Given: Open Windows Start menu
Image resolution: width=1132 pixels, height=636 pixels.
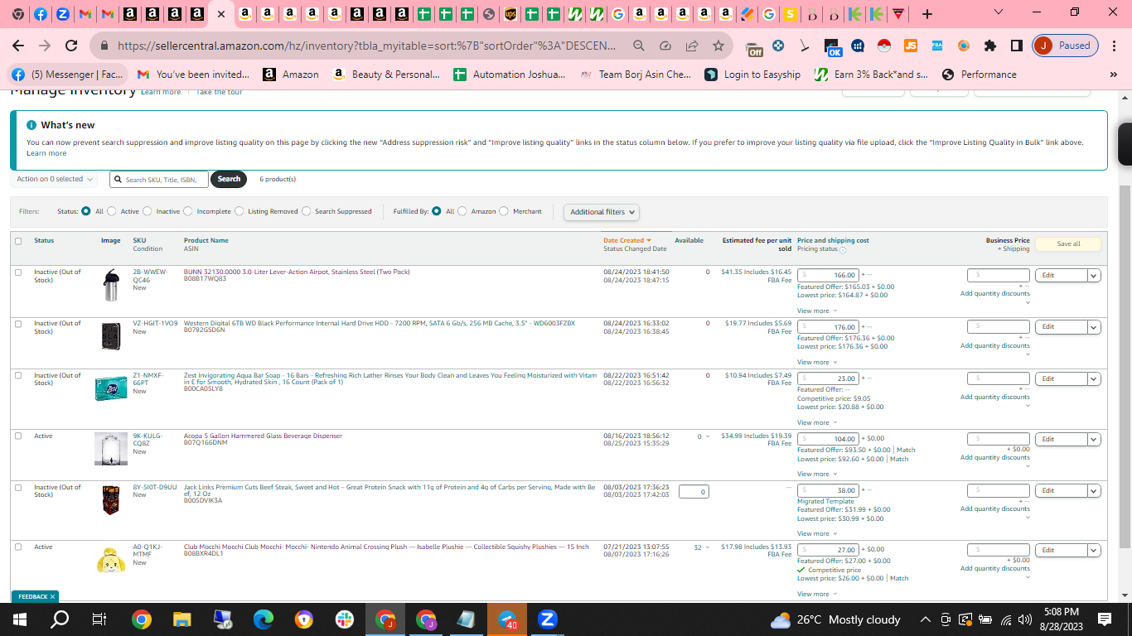Looking at the screenshot, I should (x=19, y=619).
